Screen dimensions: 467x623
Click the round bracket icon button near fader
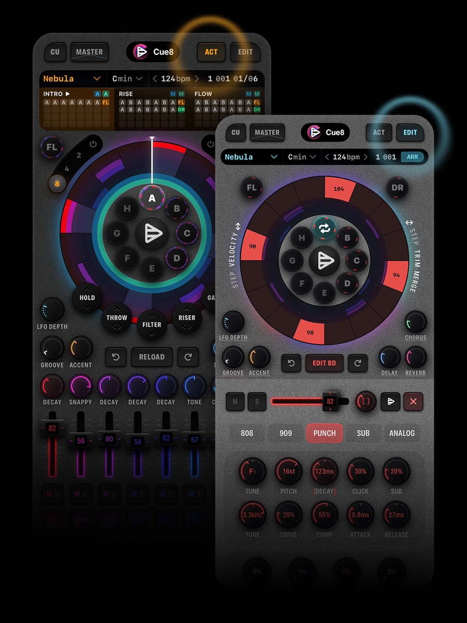(366, 401)
